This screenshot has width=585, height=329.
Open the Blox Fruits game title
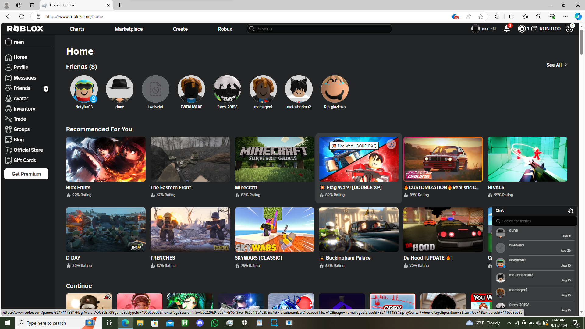(x=78, y=187)
